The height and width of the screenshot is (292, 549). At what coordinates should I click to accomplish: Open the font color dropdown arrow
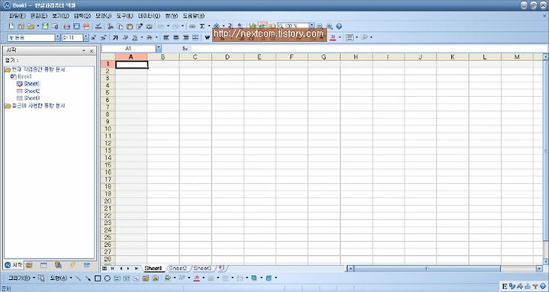339,37
